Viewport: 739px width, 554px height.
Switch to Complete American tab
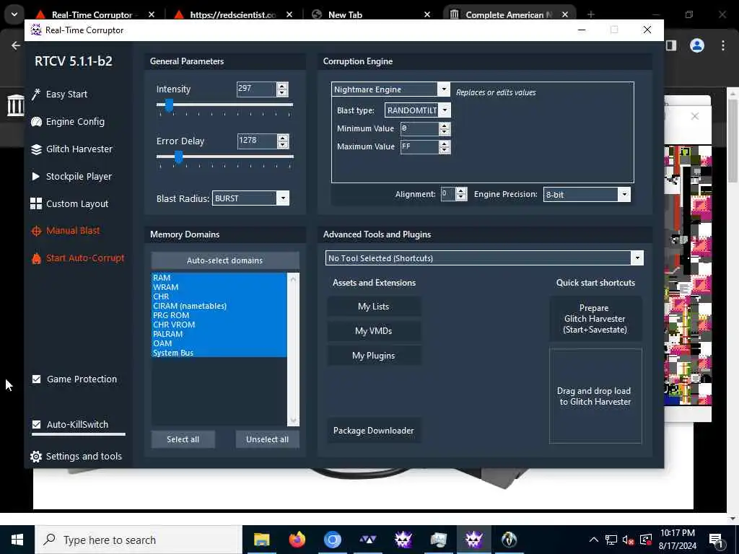[x=508, y=14]
